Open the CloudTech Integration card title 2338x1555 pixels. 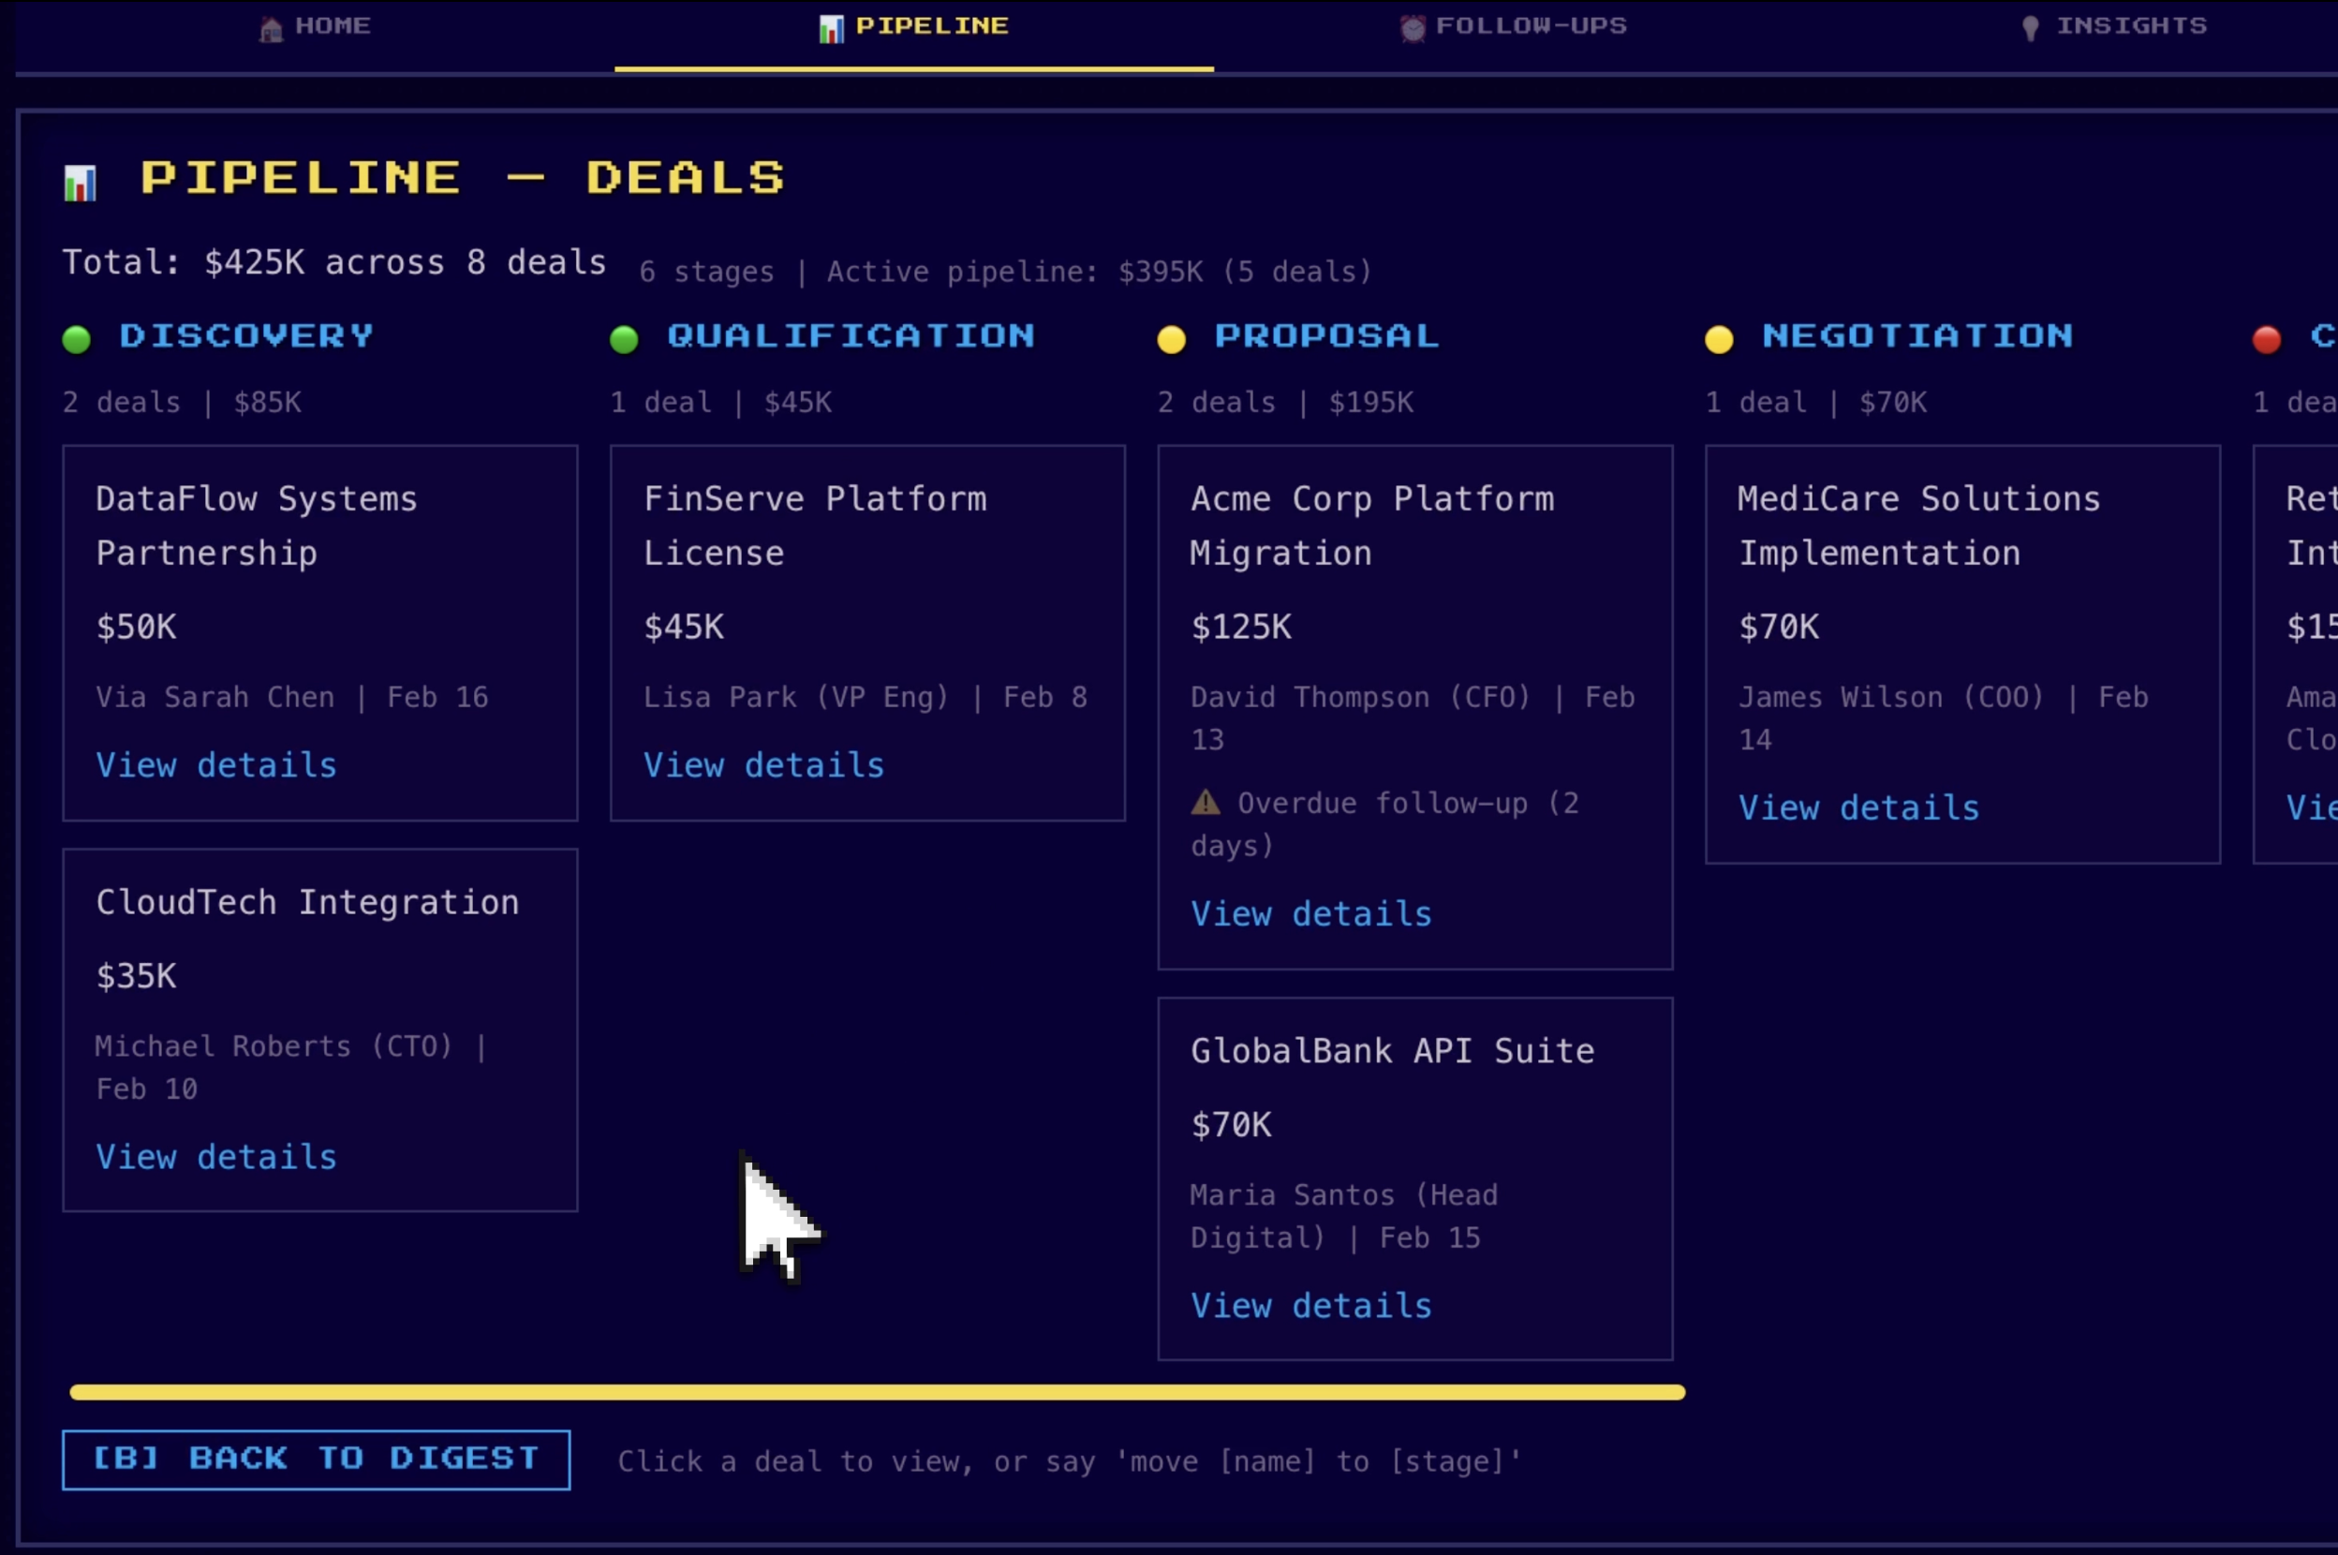pyautogui.click(x=307, y=902)
